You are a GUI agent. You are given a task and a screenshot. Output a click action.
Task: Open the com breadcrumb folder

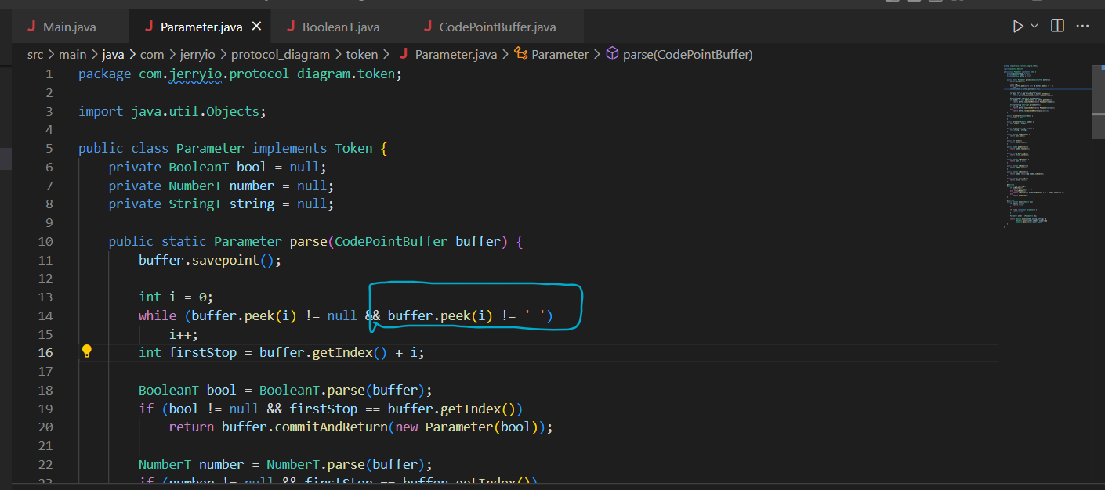[x=152, y=55]
